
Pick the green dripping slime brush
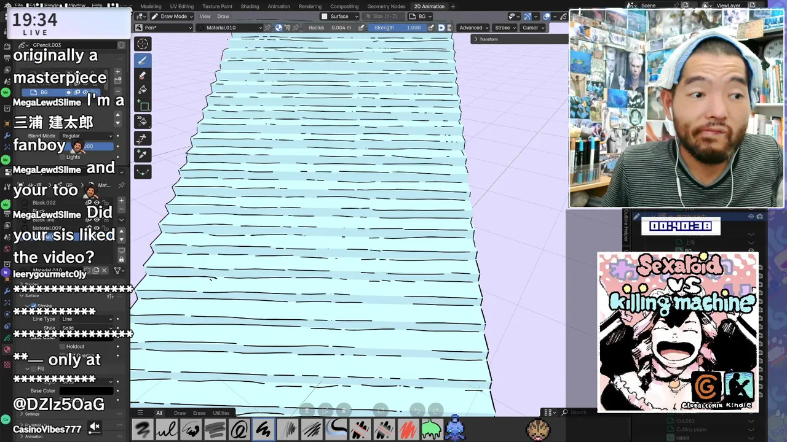pyautogui.click(x=432, y=429)
